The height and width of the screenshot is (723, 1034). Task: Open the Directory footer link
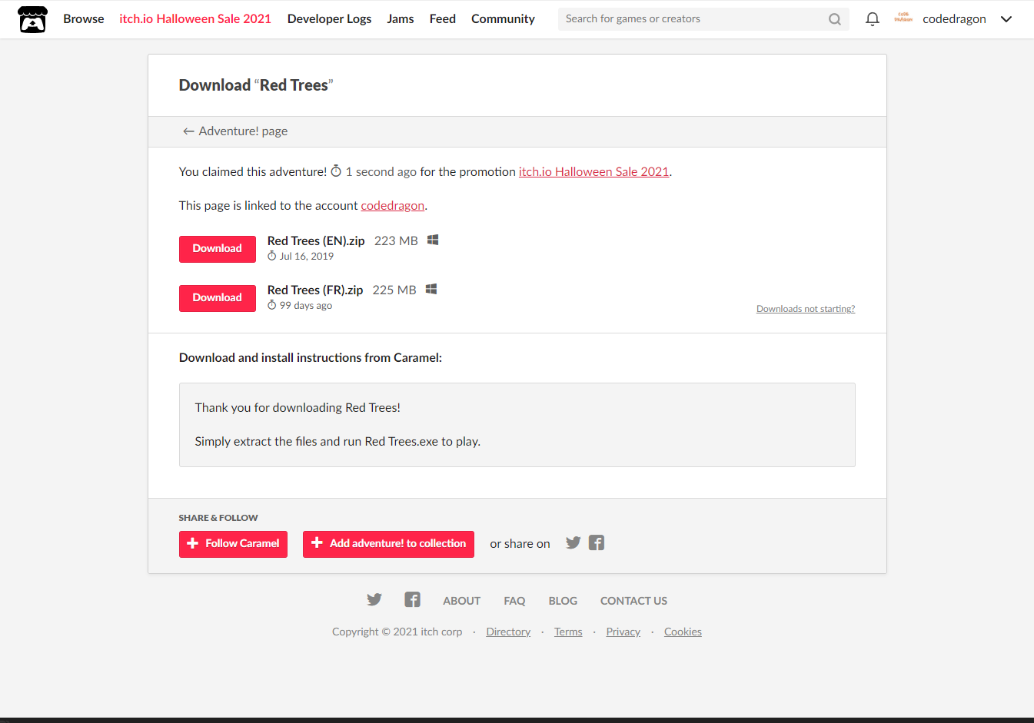pos(508,632)
